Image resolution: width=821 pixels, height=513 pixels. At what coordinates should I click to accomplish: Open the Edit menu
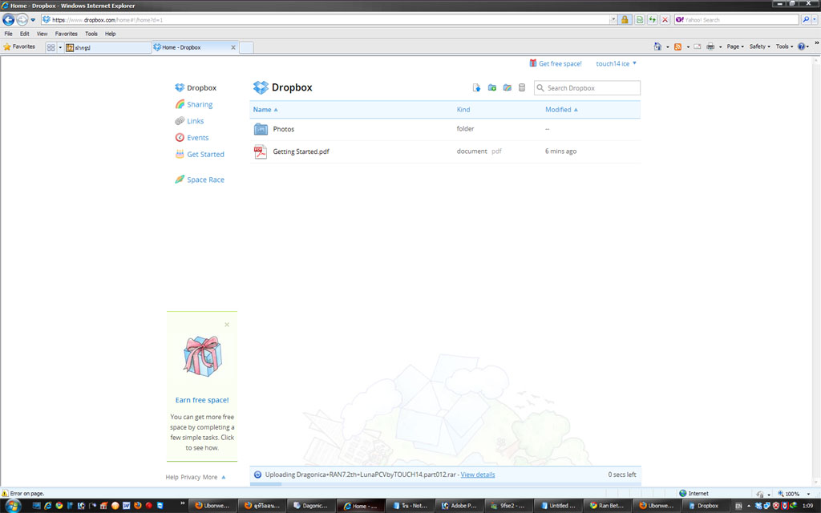pyautogui.click(x=25, y=34)
